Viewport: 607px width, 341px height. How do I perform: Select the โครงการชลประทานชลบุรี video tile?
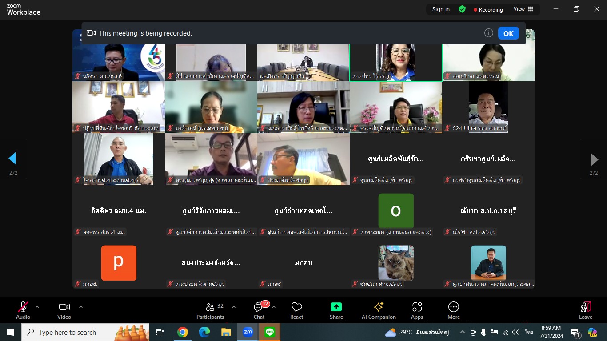[119, 159]
